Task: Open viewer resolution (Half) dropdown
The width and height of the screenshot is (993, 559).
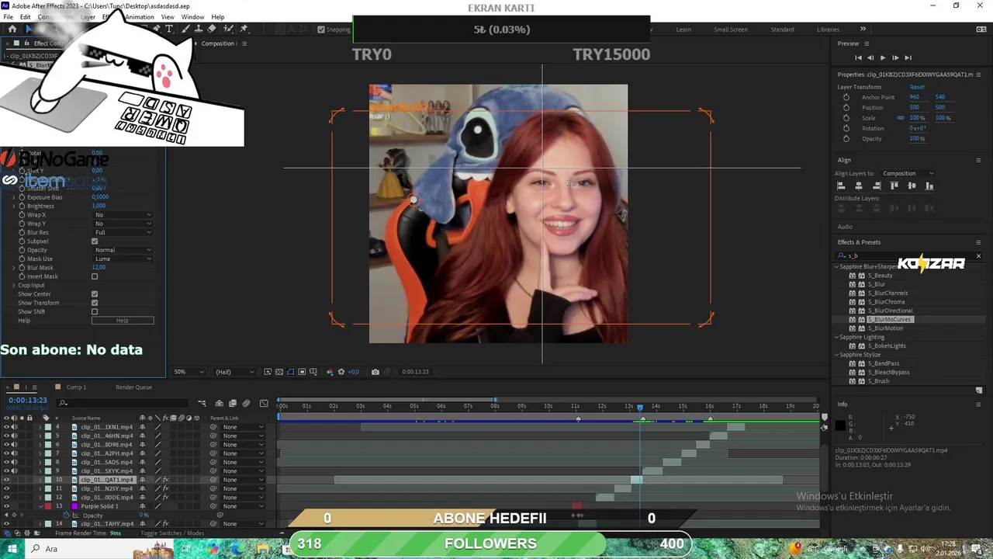Action: click(234, 372)
